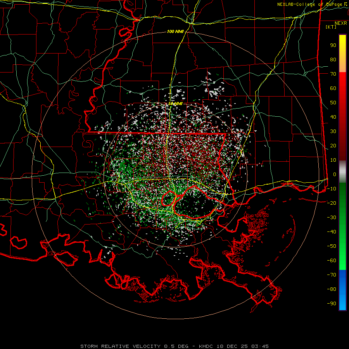Click the "20" value on the velocity scale
The width and height of the screenshot is (349, 349).
333,146
